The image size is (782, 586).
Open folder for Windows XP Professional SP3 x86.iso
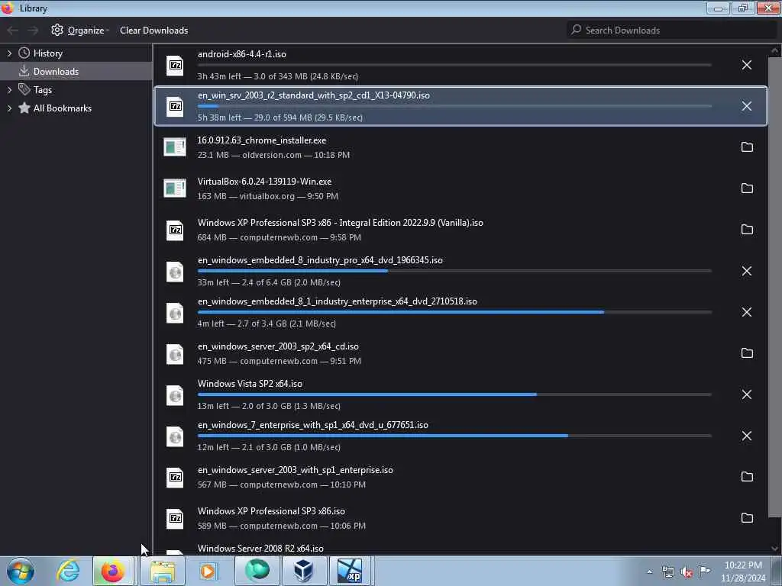click(747, 518)
